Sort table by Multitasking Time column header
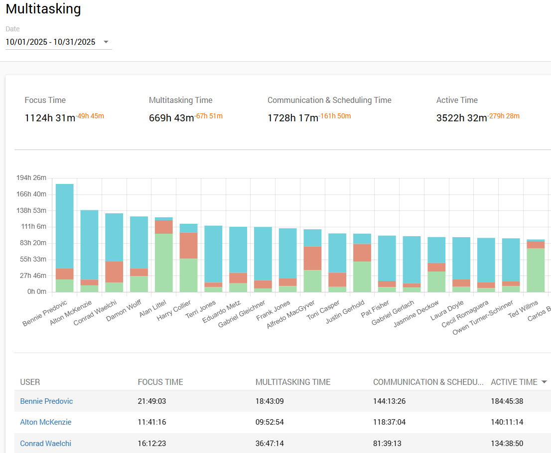 coord(293,382)
